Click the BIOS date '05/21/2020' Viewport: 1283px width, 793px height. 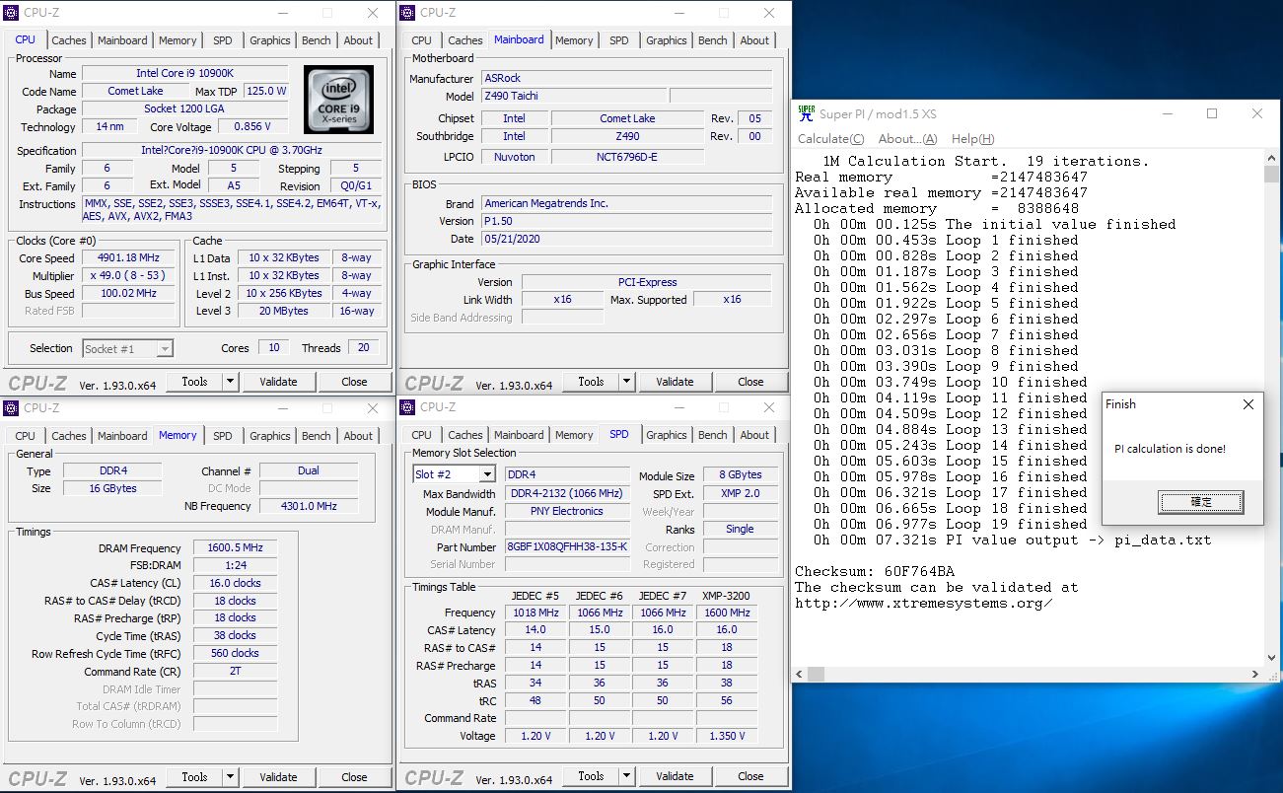tap(626, 239)
